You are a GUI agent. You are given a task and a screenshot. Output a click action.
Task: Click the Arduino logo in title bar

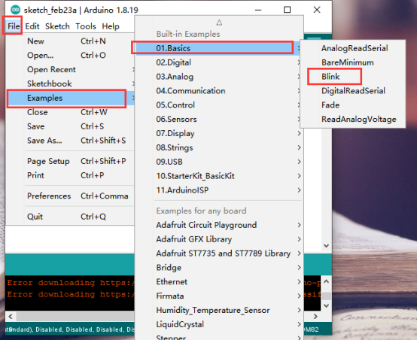15,10
